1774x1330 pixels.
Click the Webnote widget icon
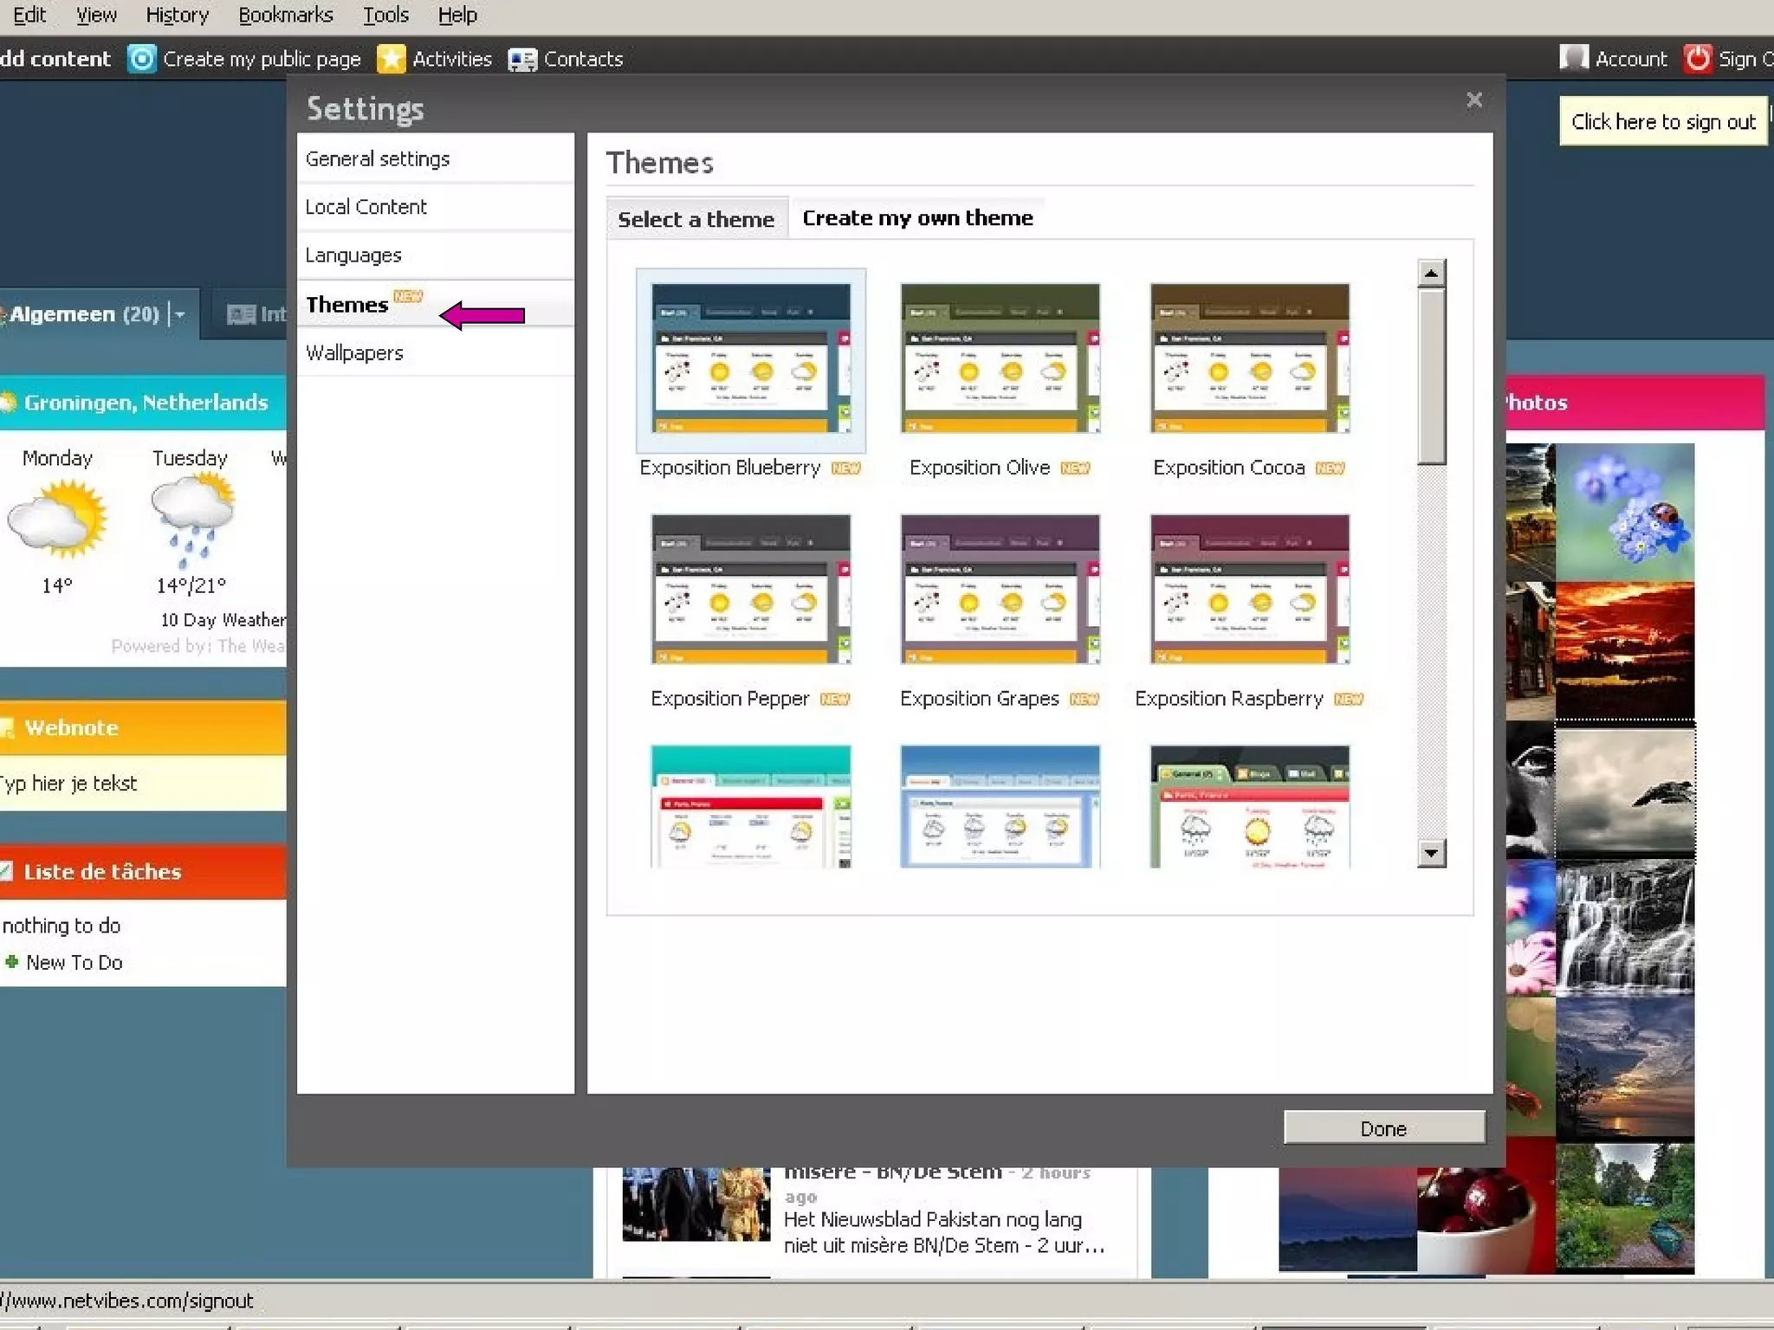(x=7, y=728)
